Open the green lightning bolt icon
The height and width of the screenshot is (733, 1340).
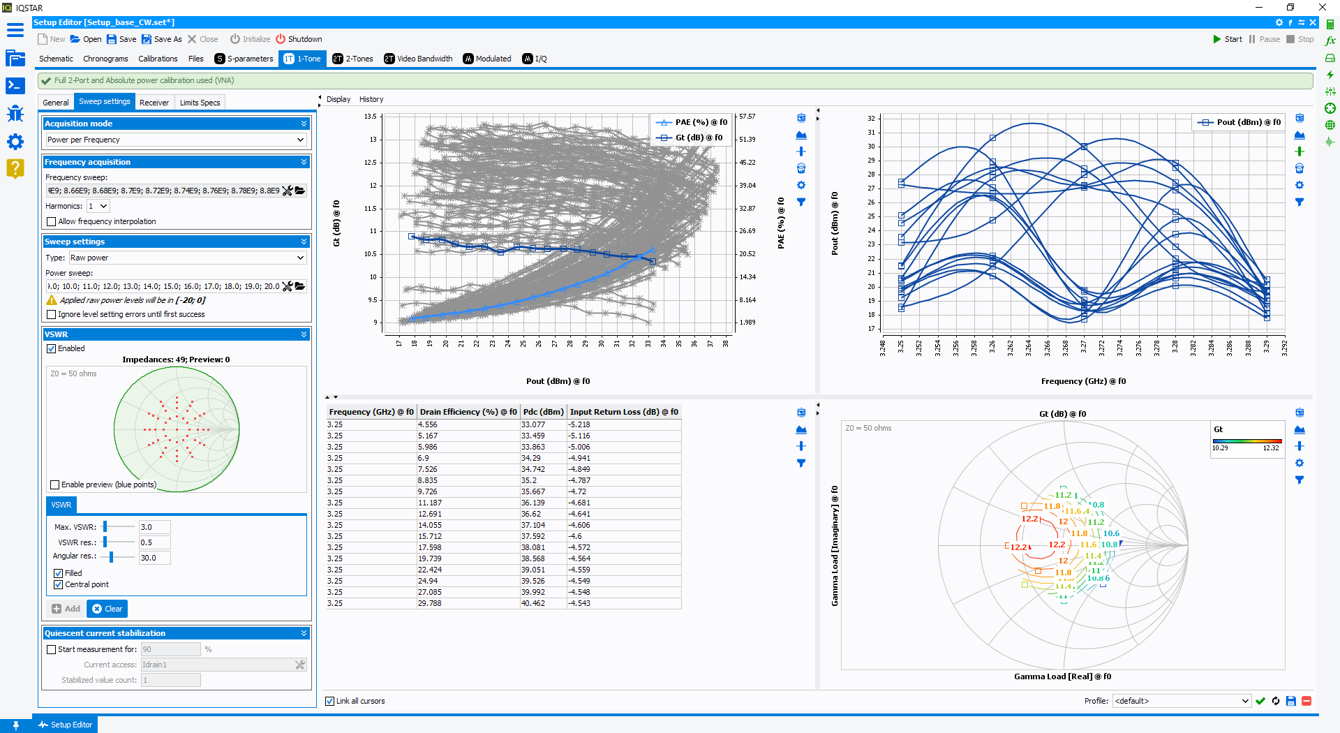click(1330, 75)
